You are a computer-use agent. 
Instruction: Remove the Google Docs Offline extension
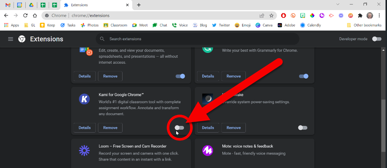(x=110, y=76)
